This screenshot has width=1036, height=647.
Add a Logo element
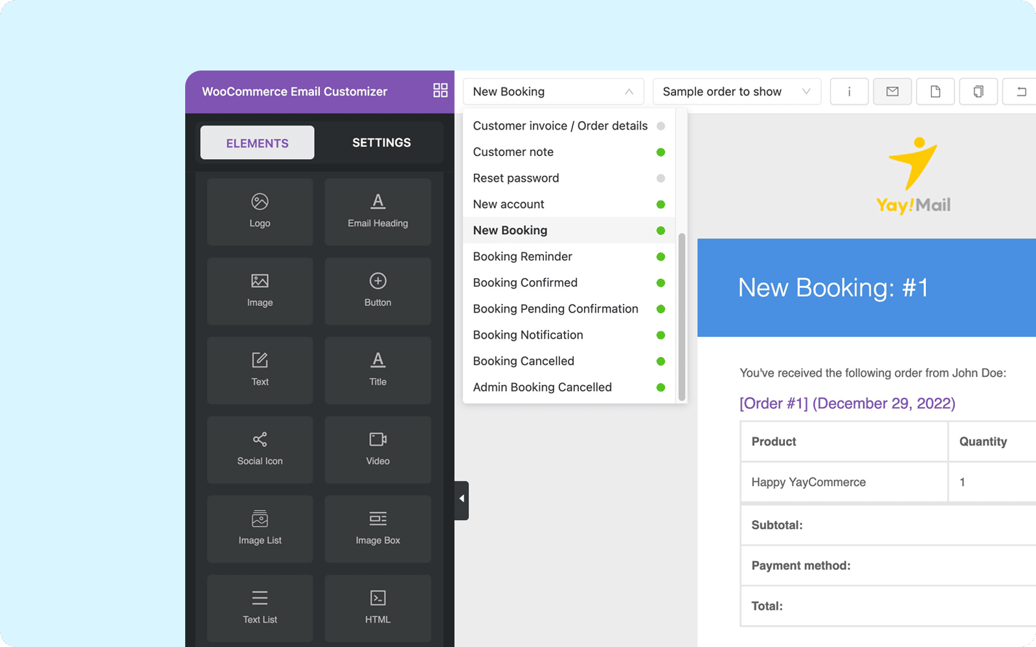(260, 212)
